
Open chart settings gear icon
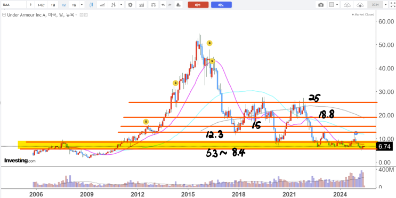130,5
